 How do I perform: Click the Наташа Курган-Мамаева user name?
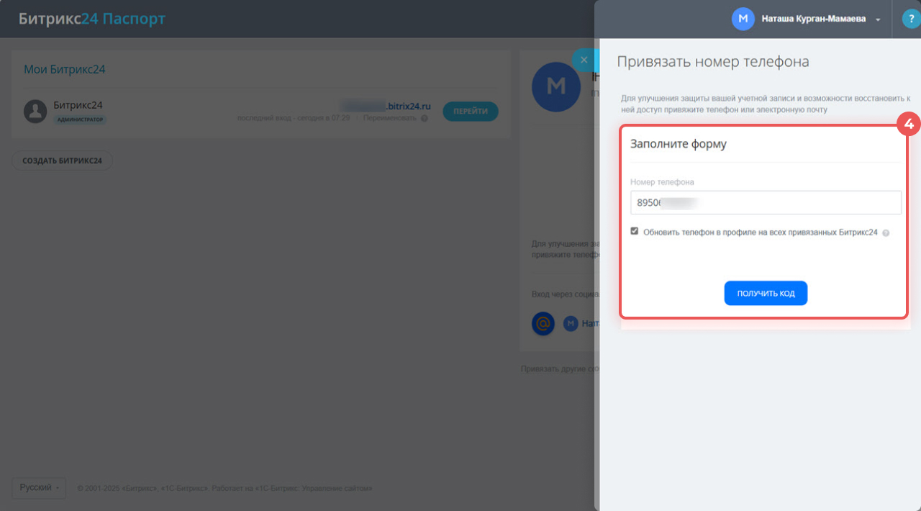click(814, 19)
